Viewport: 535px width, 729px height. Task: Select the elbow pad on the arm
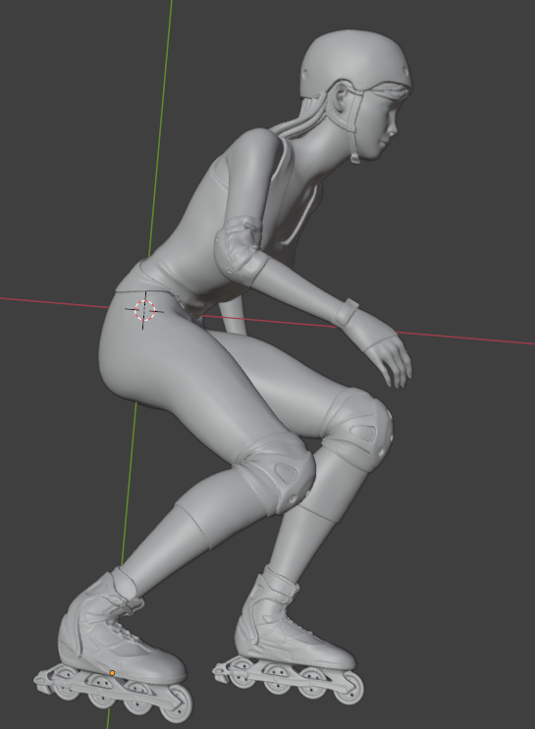coord(239,249)
